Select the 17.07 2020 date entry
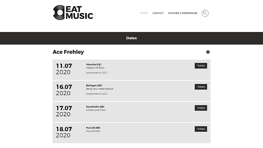 pos(64,111)
